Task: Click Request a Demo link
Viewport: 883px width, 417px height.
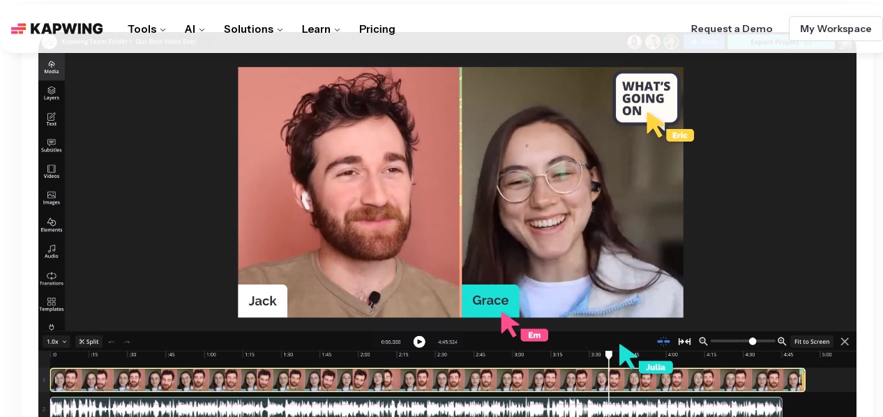Action: pyautogui.click(x=732, y=29)
